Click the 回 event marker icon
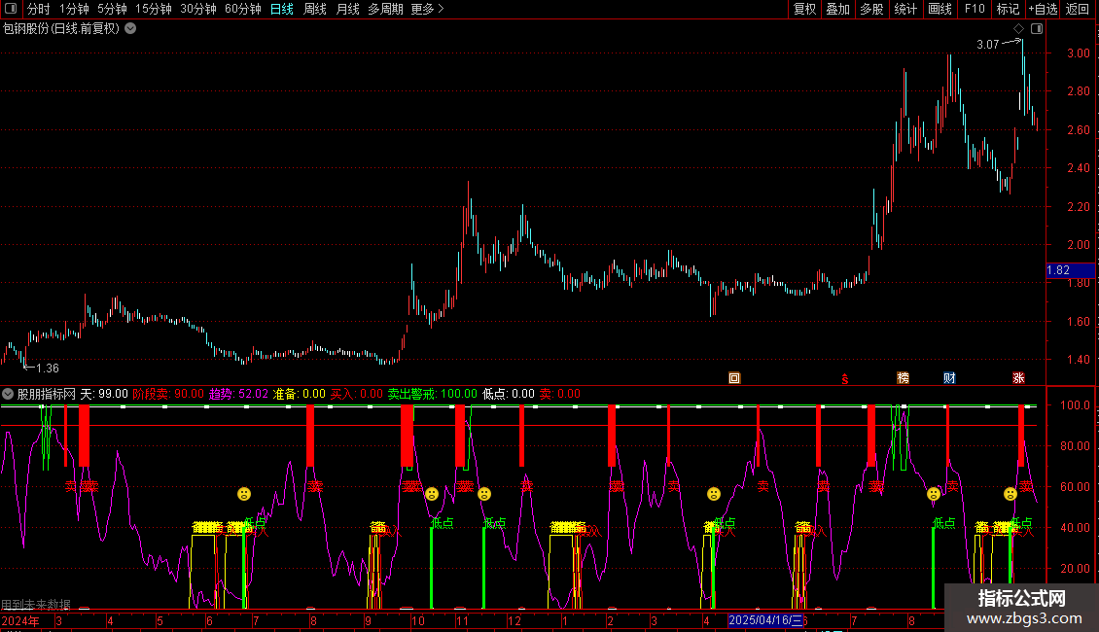The height and width of the screenshot is (632, 1099). [x=734, y=377]
